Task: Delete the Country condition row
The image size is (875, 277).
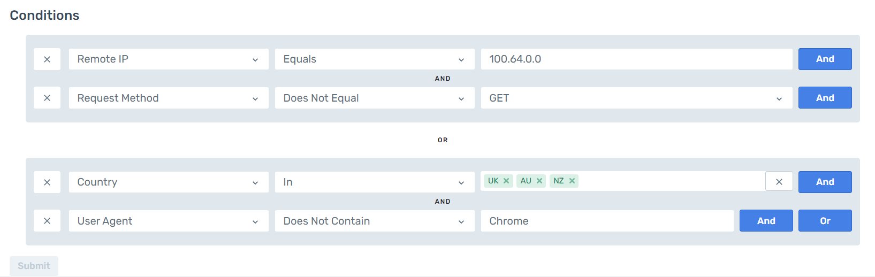Action: (x=47, y=182)
